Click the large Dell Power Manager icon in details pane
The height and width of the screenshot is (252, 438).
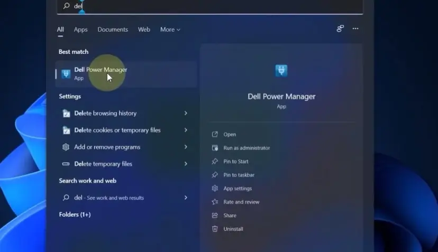pyautogui.click(x=281, y=71)
